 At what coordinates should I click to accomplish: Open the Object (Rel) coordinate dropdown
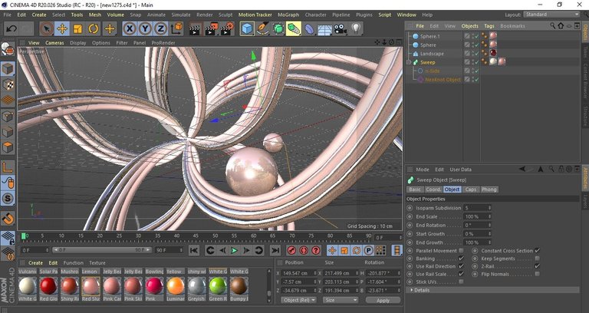tap(298, 300)
